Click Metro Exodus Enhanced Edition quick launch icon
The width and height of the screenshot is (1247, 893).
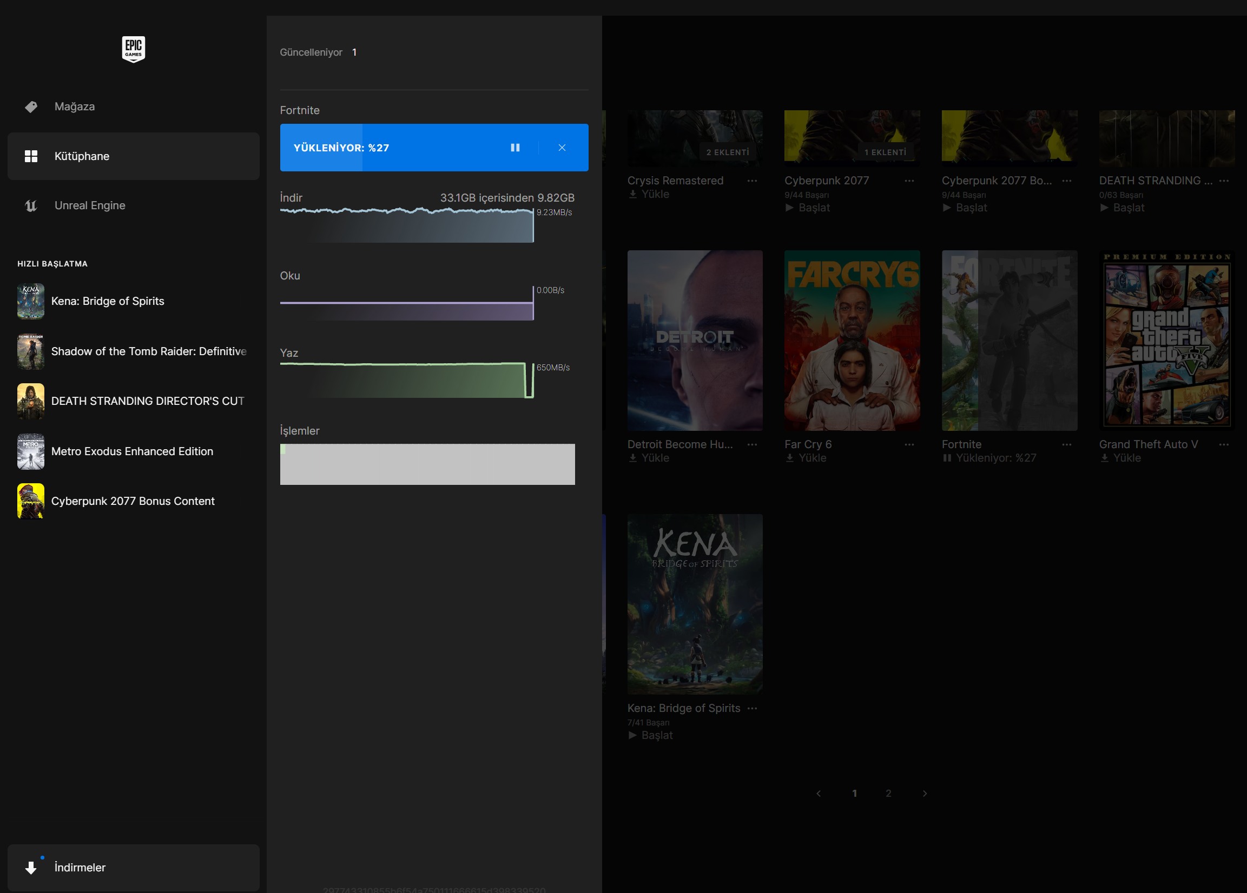click(31, 451)
